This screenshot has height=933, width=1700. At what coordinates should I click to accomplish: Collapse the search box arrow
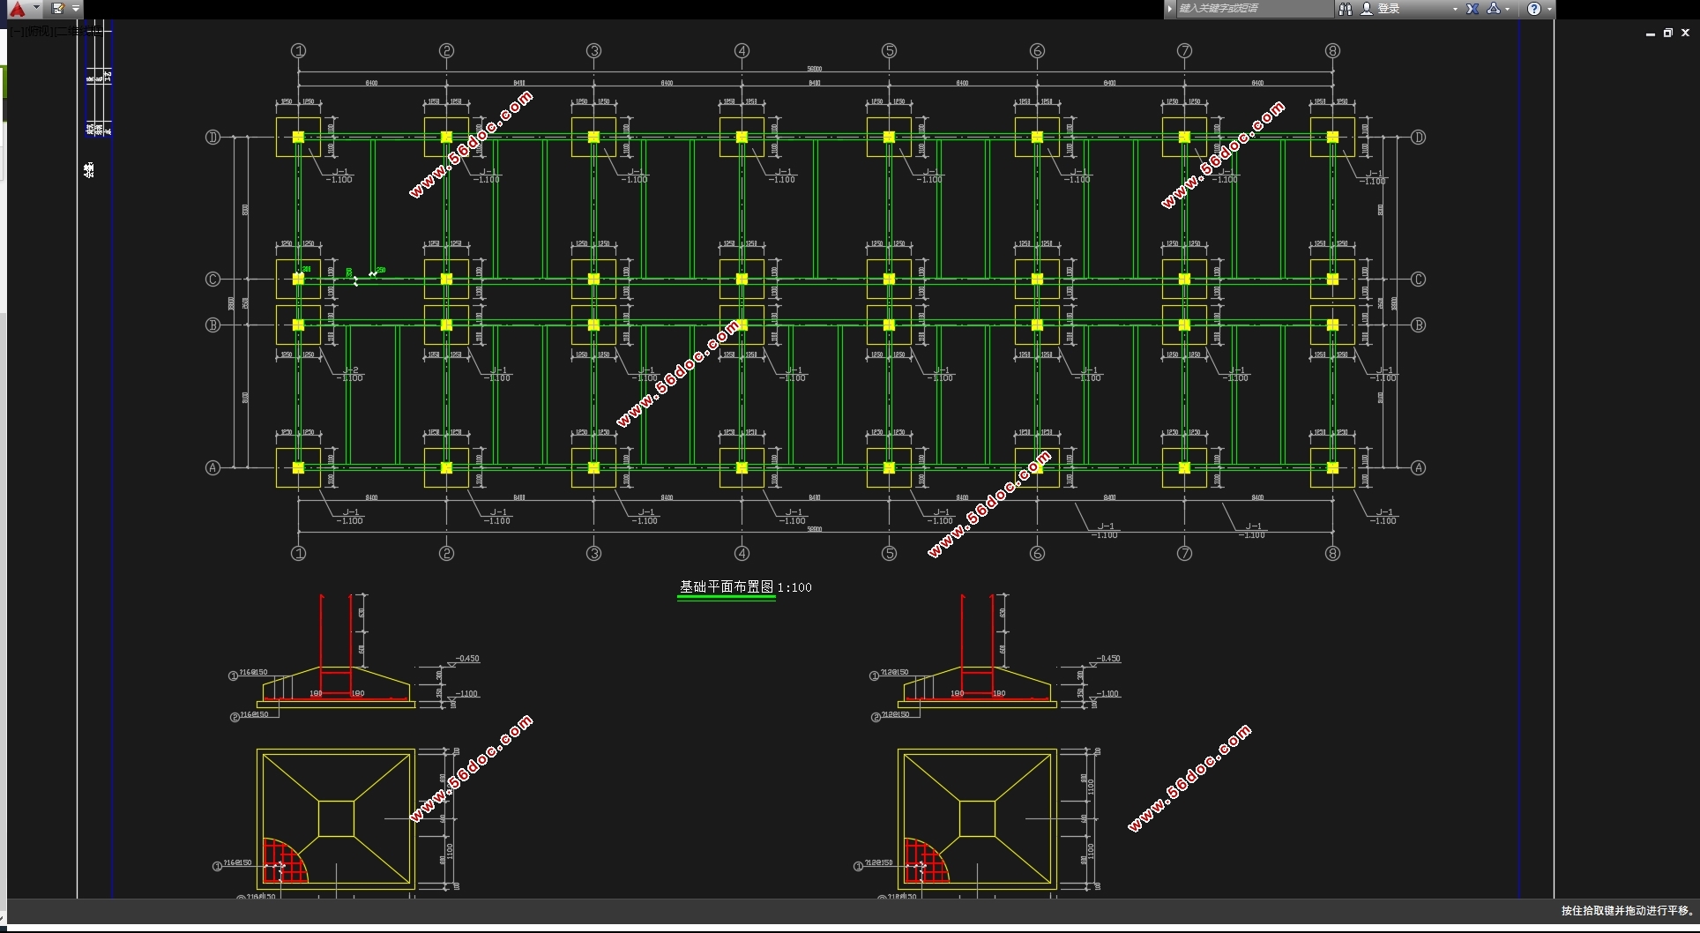[1170, 9]
